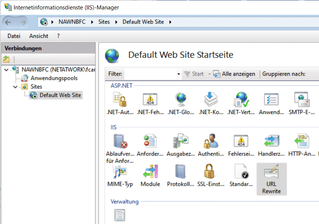Select Sites folder in the tree

tap(36, 87)
